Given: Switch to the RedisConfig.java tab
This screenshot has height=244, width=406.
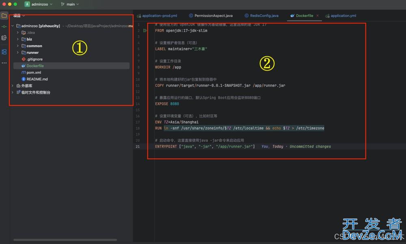Looking at the screenshot, I should point(261,16).
